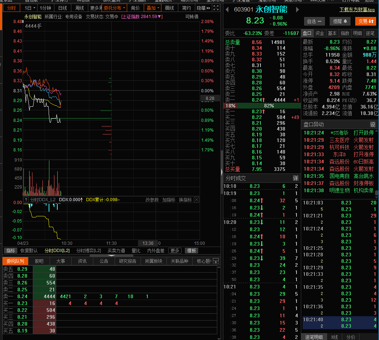Select 量比 indicator

(x=136, y=251)
